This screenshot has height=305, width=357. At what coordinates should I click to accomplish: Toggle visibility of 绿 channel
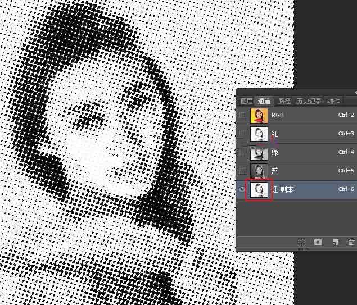click(x=242, y=152)
